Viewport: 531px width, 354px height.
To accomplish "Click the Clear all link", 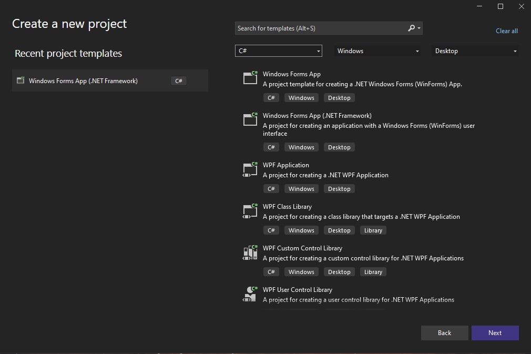I will (x=507, y=31).
